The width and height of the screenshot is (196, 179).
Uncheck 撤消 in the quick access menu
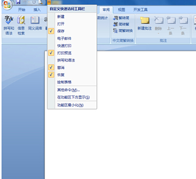click(x=72, y=67)
